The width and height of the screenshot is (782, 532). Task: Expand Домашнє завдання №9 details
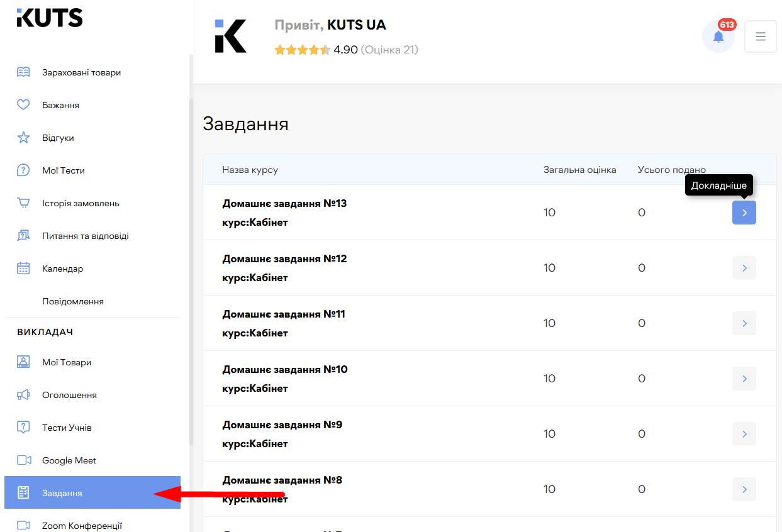[x=744, y=433]
